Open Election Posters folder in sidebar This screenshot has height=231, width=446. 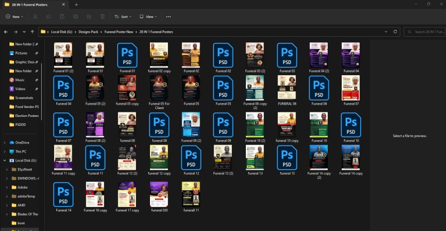click(x=23, y=116)
